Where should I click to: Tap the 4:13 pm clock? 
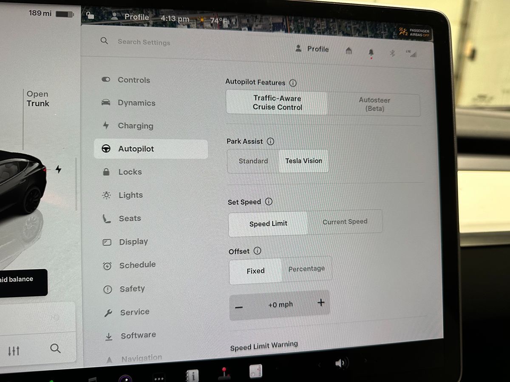coord(175,19)
